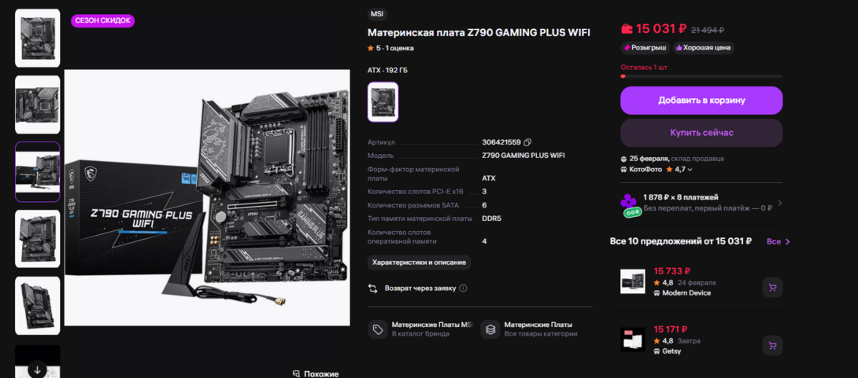This screenshot has height=378, width=858.
Task: Expand КотоФото seller rating chevron
Action: click(690, 170)
